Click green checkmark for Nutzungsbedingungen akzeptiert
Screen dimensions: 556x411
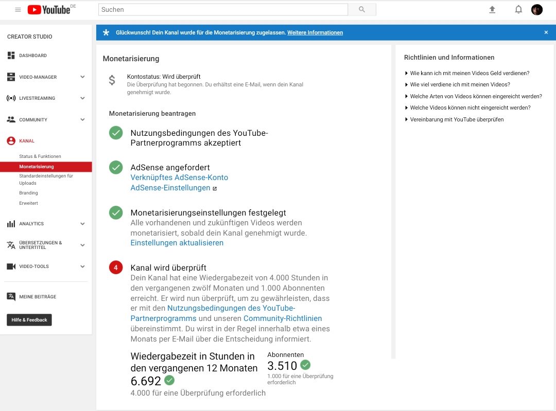click(116, 133)
